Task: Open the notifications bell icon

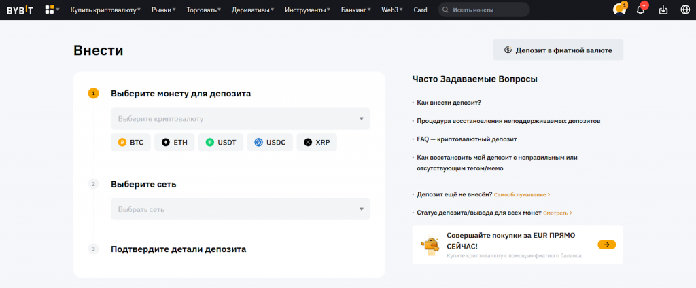Action: 640,10
